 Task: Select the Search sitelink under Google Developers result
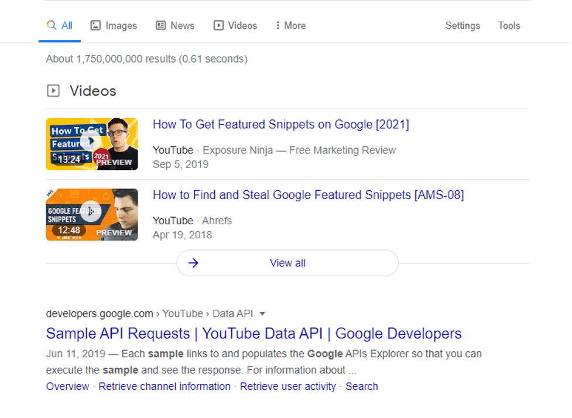(x=361, y=386)
